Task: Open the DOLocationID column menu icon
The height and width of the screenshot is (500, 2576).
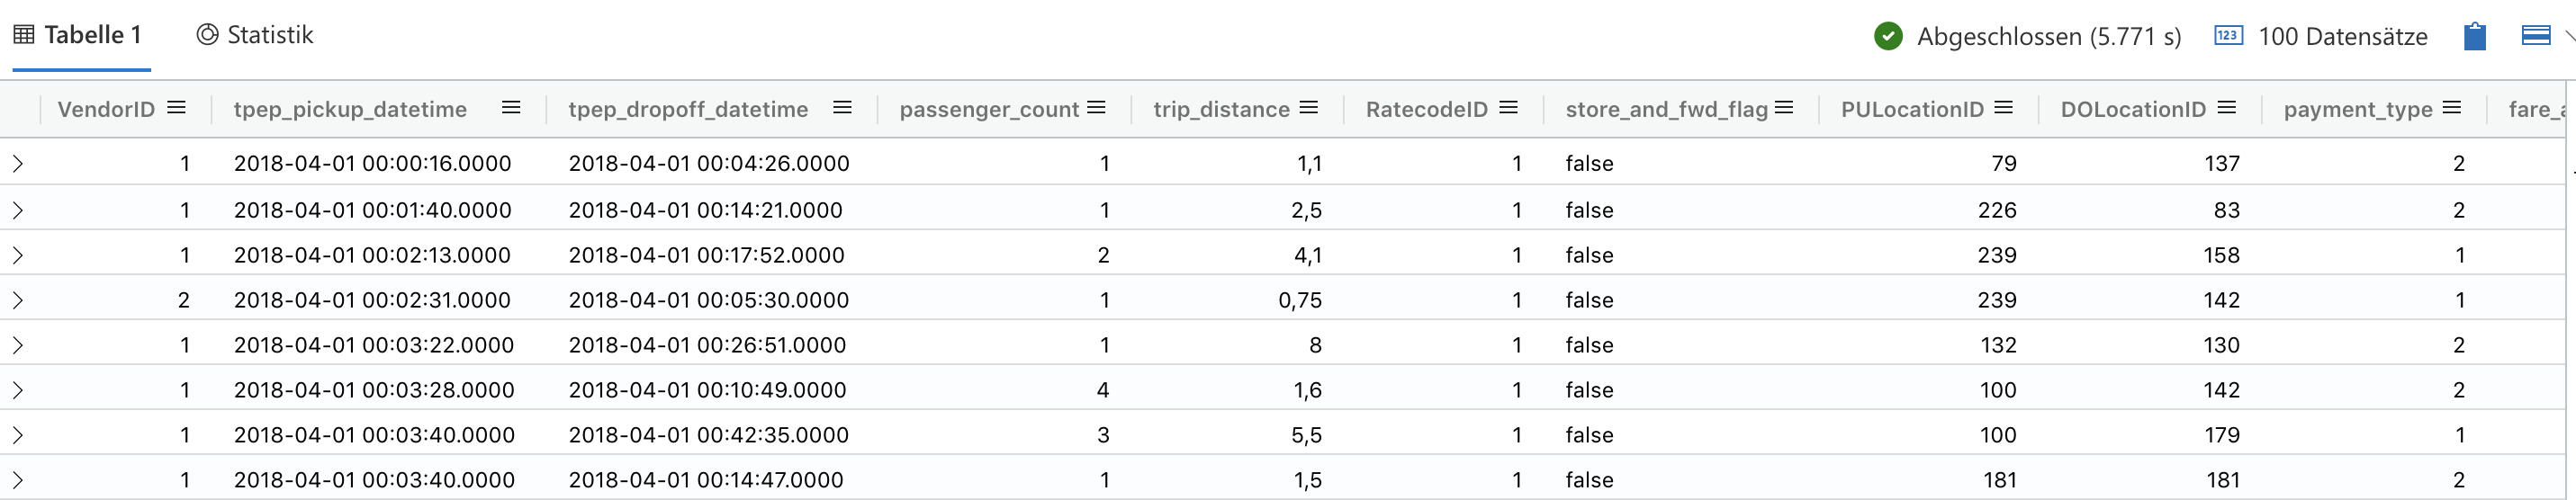Action: pos(2226,108)
